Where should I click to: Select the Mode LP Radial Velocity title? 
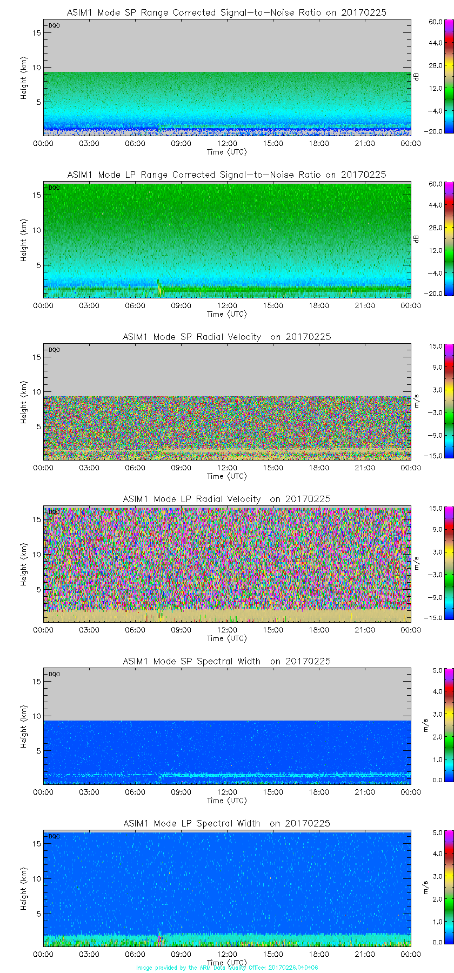(x=226, y=499)
